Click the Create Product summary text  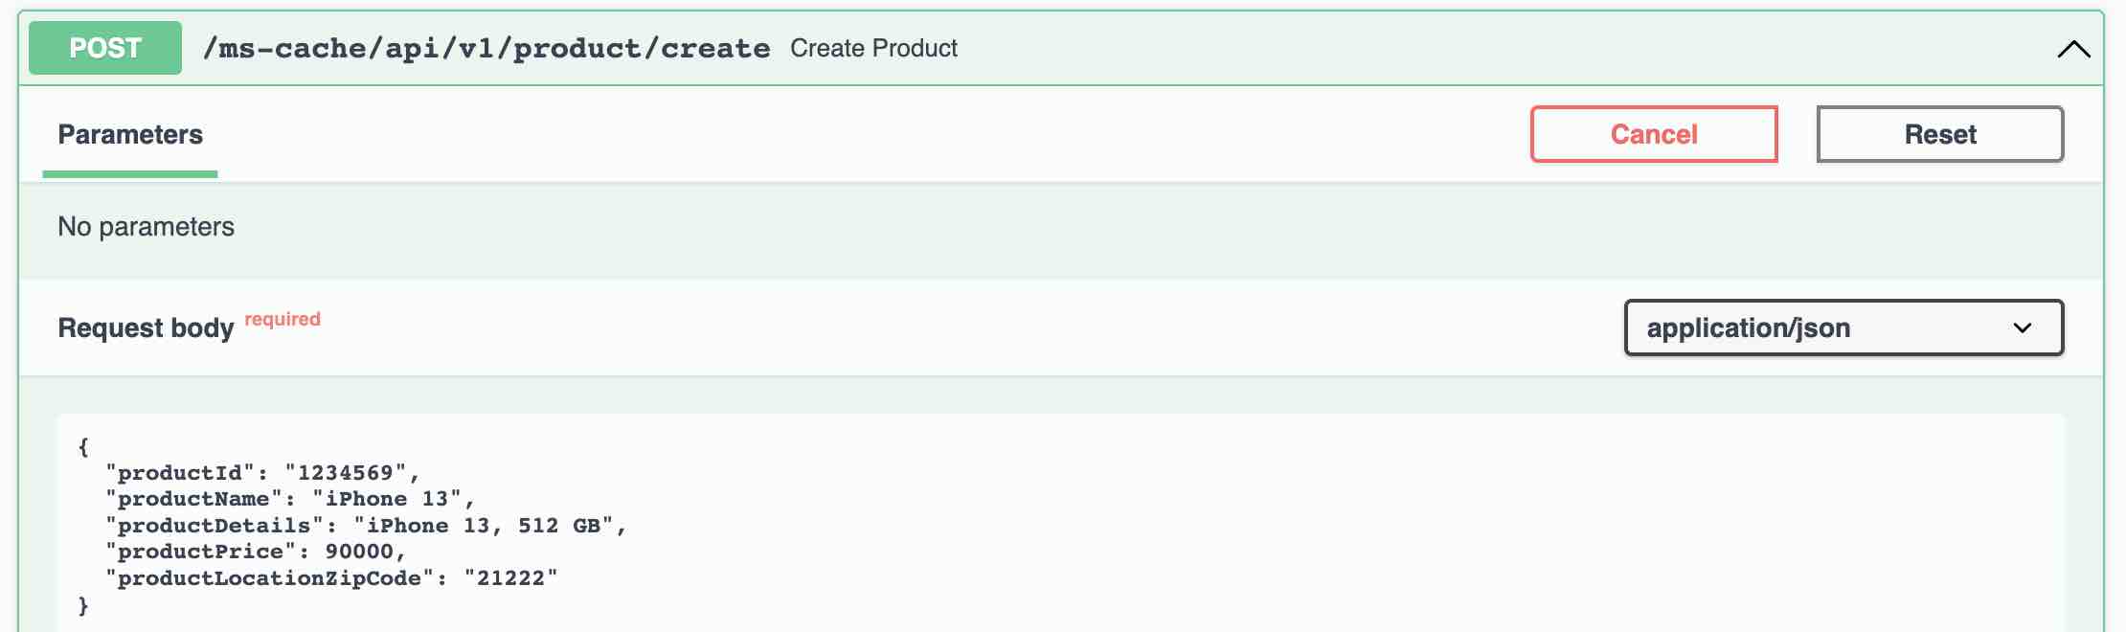[873, 48]
